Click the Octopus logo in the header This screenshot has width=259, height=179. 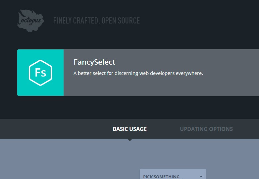(30, 21)
